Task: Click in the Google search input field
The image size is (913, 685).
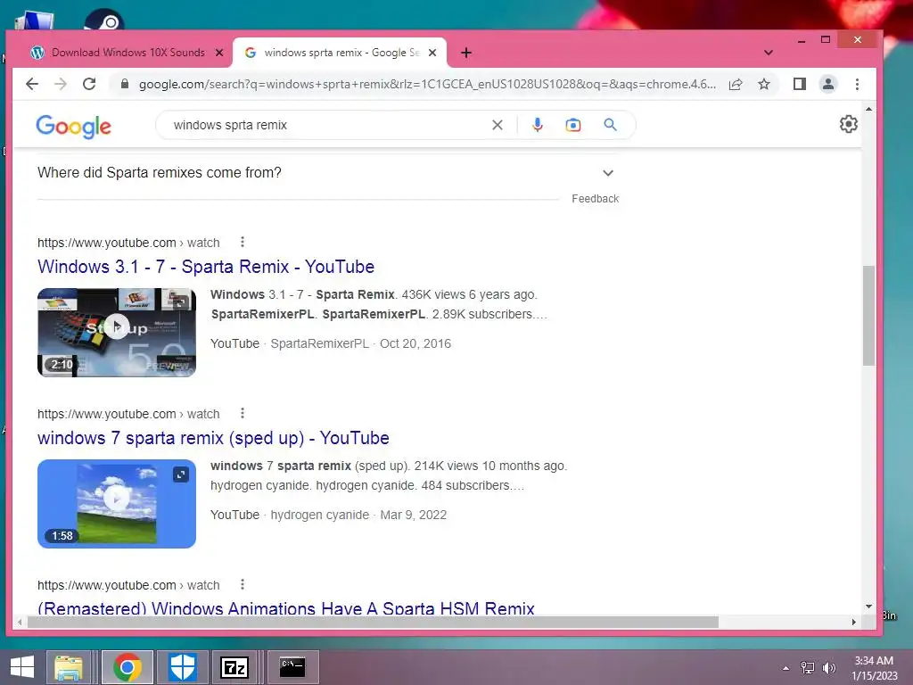Action: pyautogui.click(x=326, y=125)
